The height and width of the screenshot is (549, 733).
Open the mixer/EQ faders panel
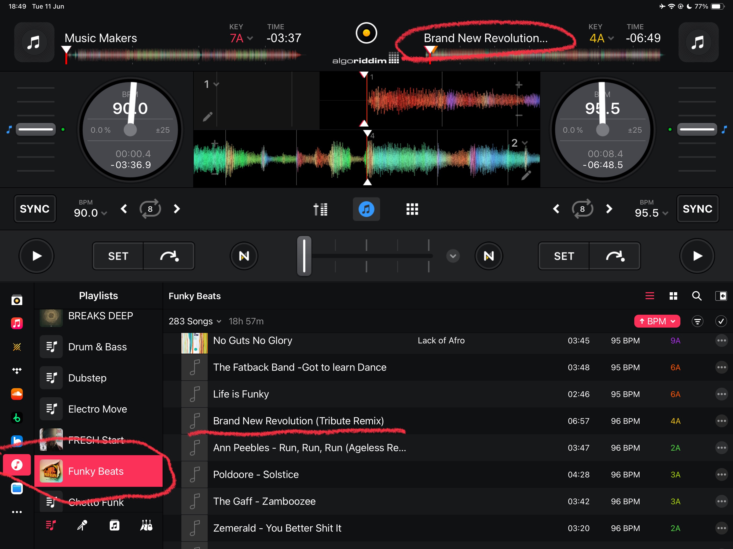pos(320,209)
